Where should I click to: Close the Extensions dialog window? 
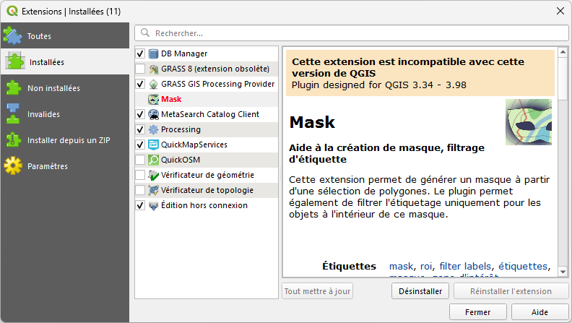coord(560,11)
